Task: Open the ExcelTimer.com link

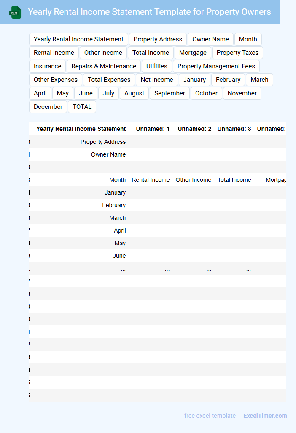Action: point(265,416)
